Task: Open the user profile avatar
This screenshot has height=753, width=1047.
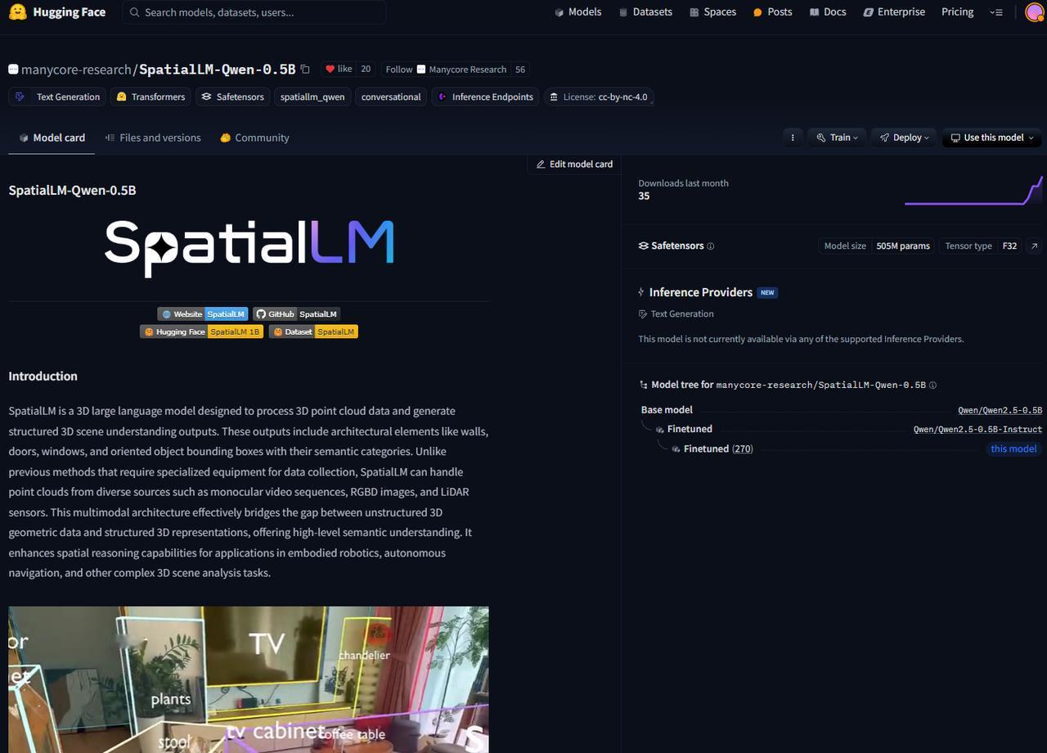Action: [1035, 12]
